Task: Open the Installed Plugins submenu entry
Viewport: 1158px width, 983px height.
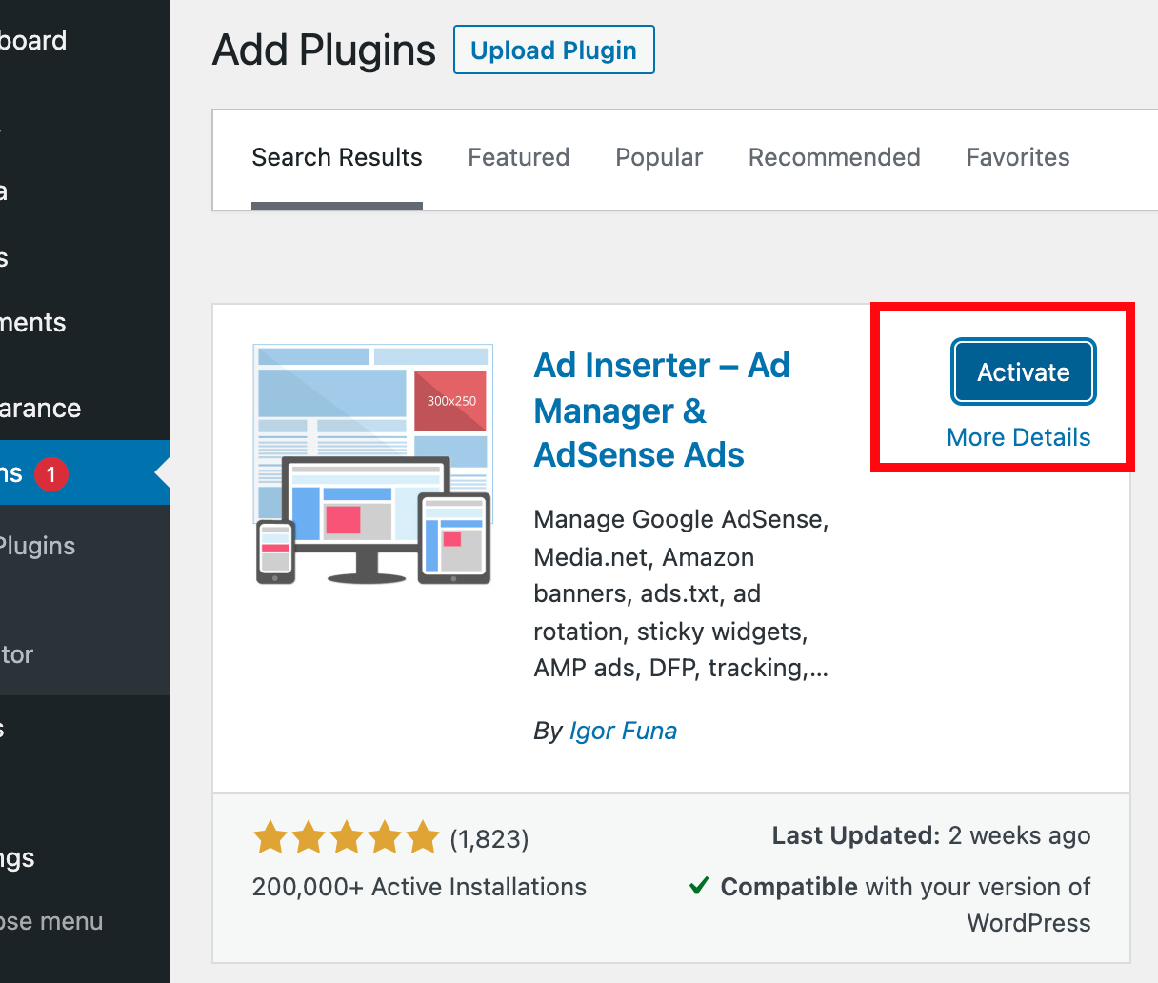Action: 38,546
